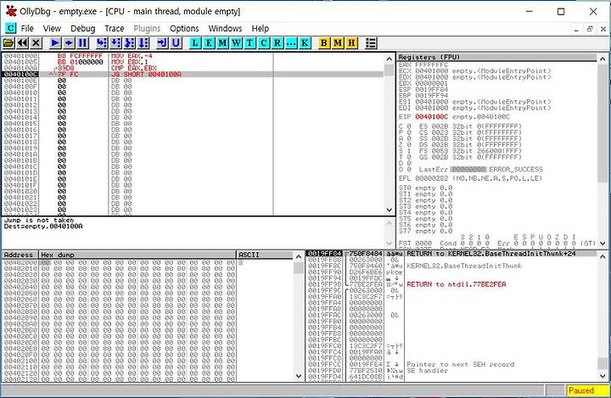Open Memory map with the cyan M icon
The image size is (611, 398).
pyautogui.click(x=222, y=43)
